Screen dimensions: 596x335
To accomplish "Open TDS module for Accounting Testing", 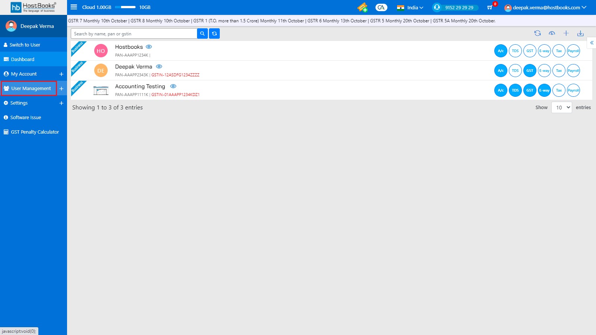I will point(515,90).
